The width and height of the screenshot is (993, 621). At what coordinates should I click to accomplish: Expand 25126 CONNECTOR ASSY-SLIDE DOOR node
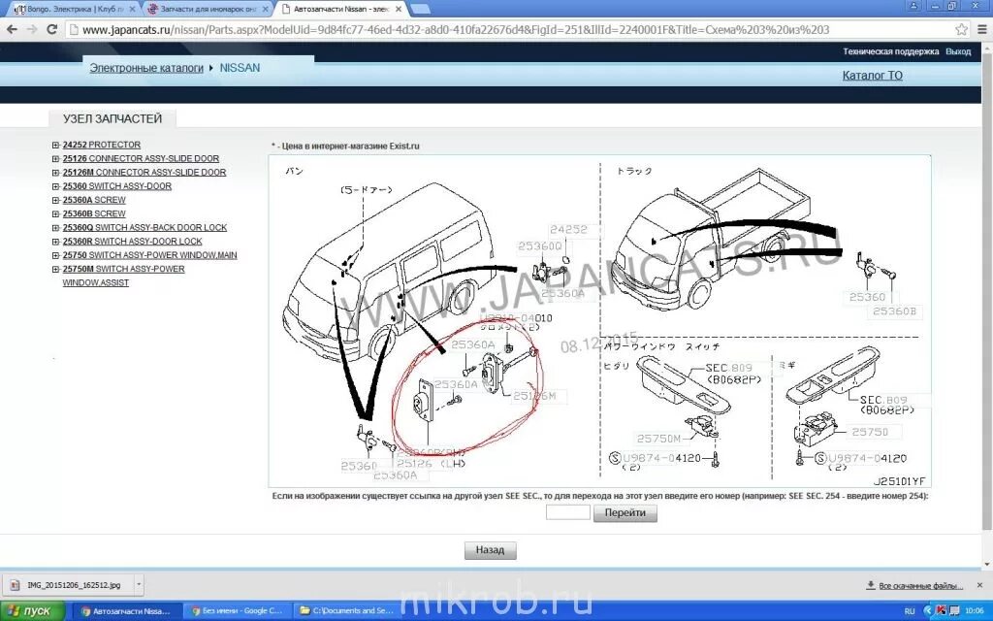point(55,159)
